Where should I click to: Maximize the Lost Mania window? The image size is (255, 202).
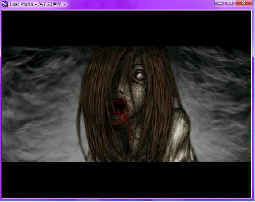pos(230,3)
